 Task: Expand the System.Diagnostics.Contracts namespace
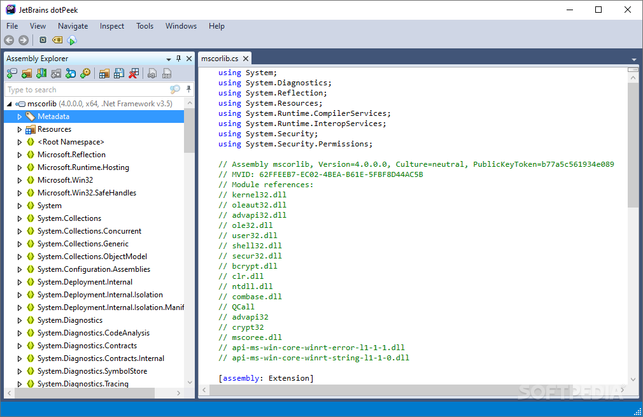pos(19,346)
